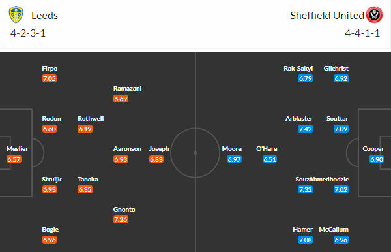Click player name Aaronson
This screenshot has width=391, height=252.
(x=128, y=149)
